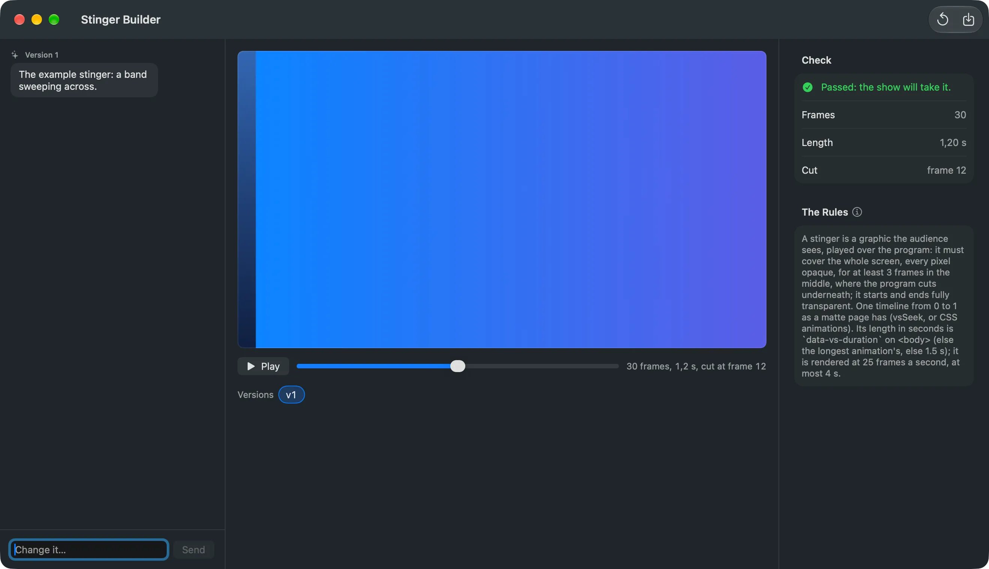The image size is (989, 569).
Task: Click the Frames value 30
Action: tap(960, 115)
